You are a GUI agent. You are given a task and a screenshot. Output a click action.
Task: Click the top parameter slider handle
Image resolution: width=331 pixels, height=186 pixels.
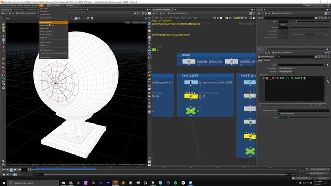[296, 21]
